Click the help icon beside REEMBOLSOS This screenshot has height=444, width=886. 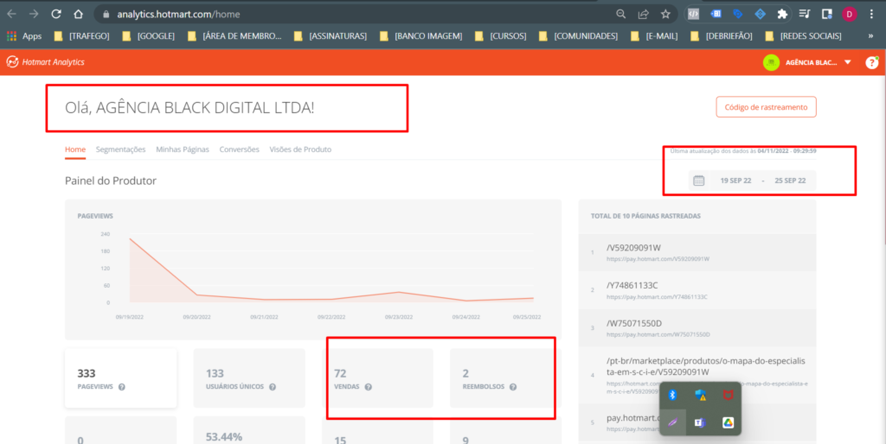click(x=513, y=387)
